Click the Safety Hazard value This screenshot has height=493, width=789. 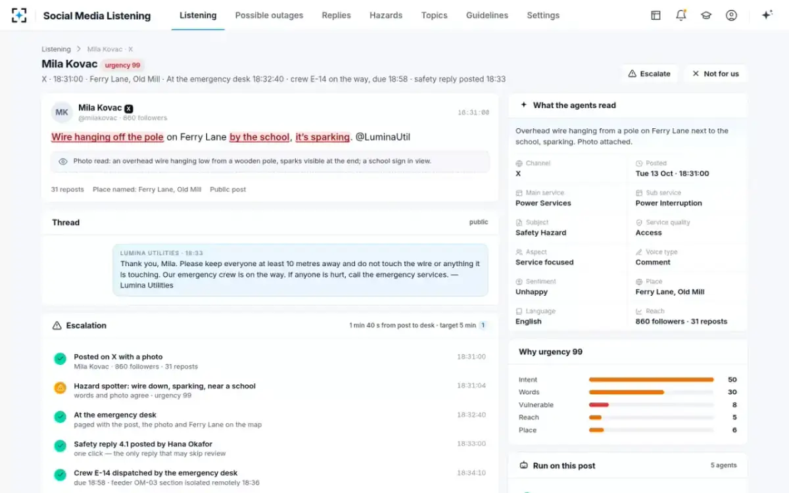click(x=541, y=233)
